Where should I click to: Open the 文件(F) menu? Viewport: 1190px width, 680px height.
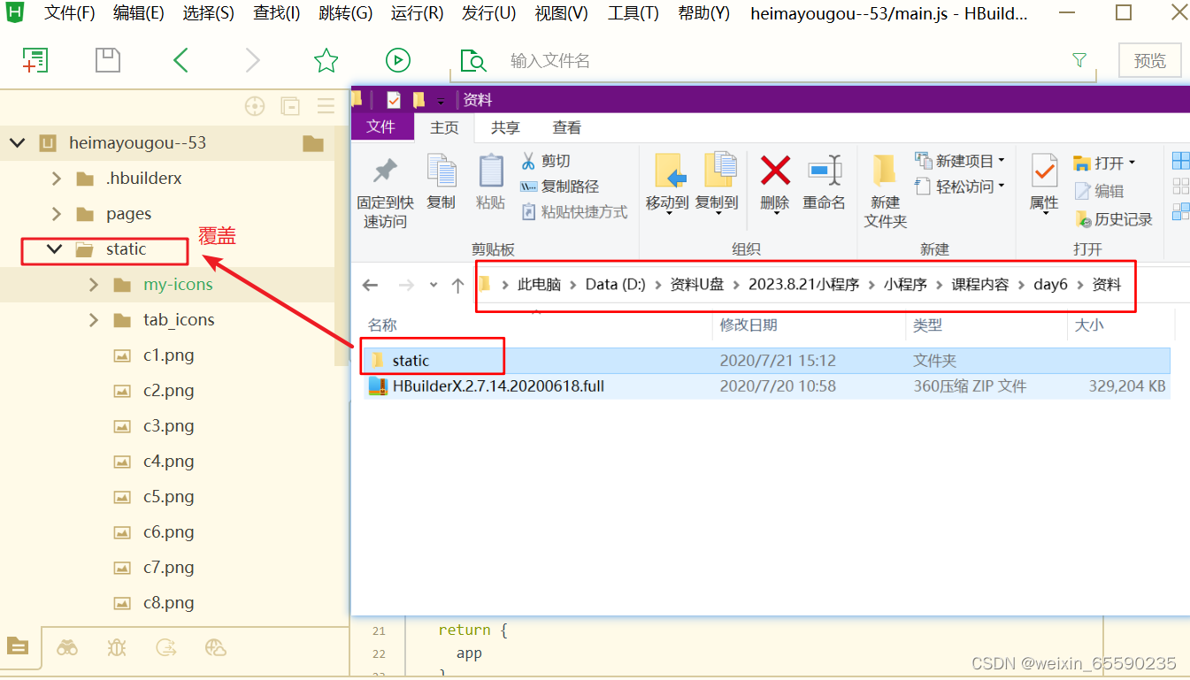[x=69, y=12]
